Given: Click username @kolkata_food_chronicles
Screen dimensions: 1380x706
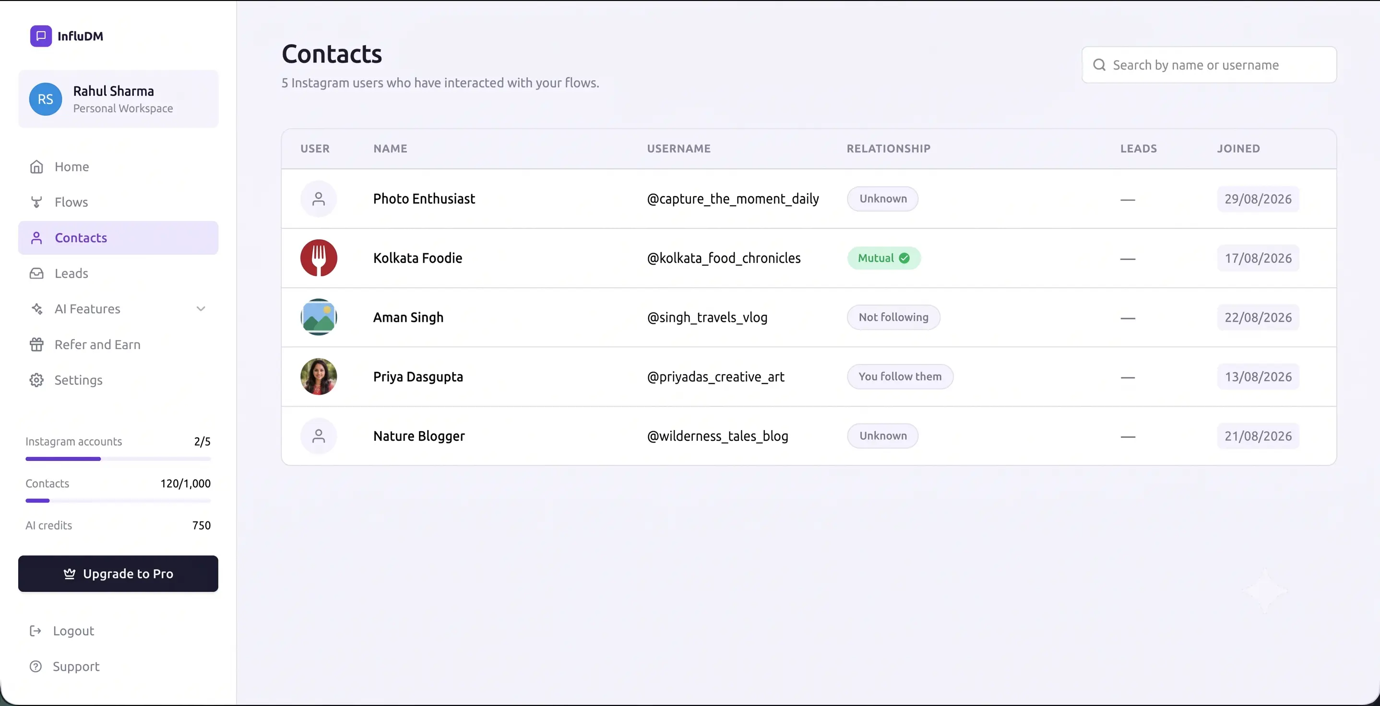Looking at the screenshot, I should 724,258.
